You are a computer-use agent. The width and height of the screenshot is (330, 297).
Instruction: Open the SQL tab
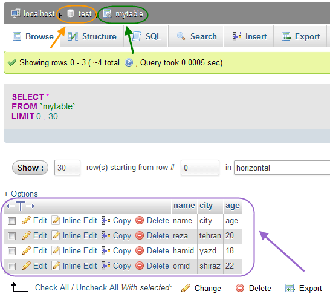(146, 36)
